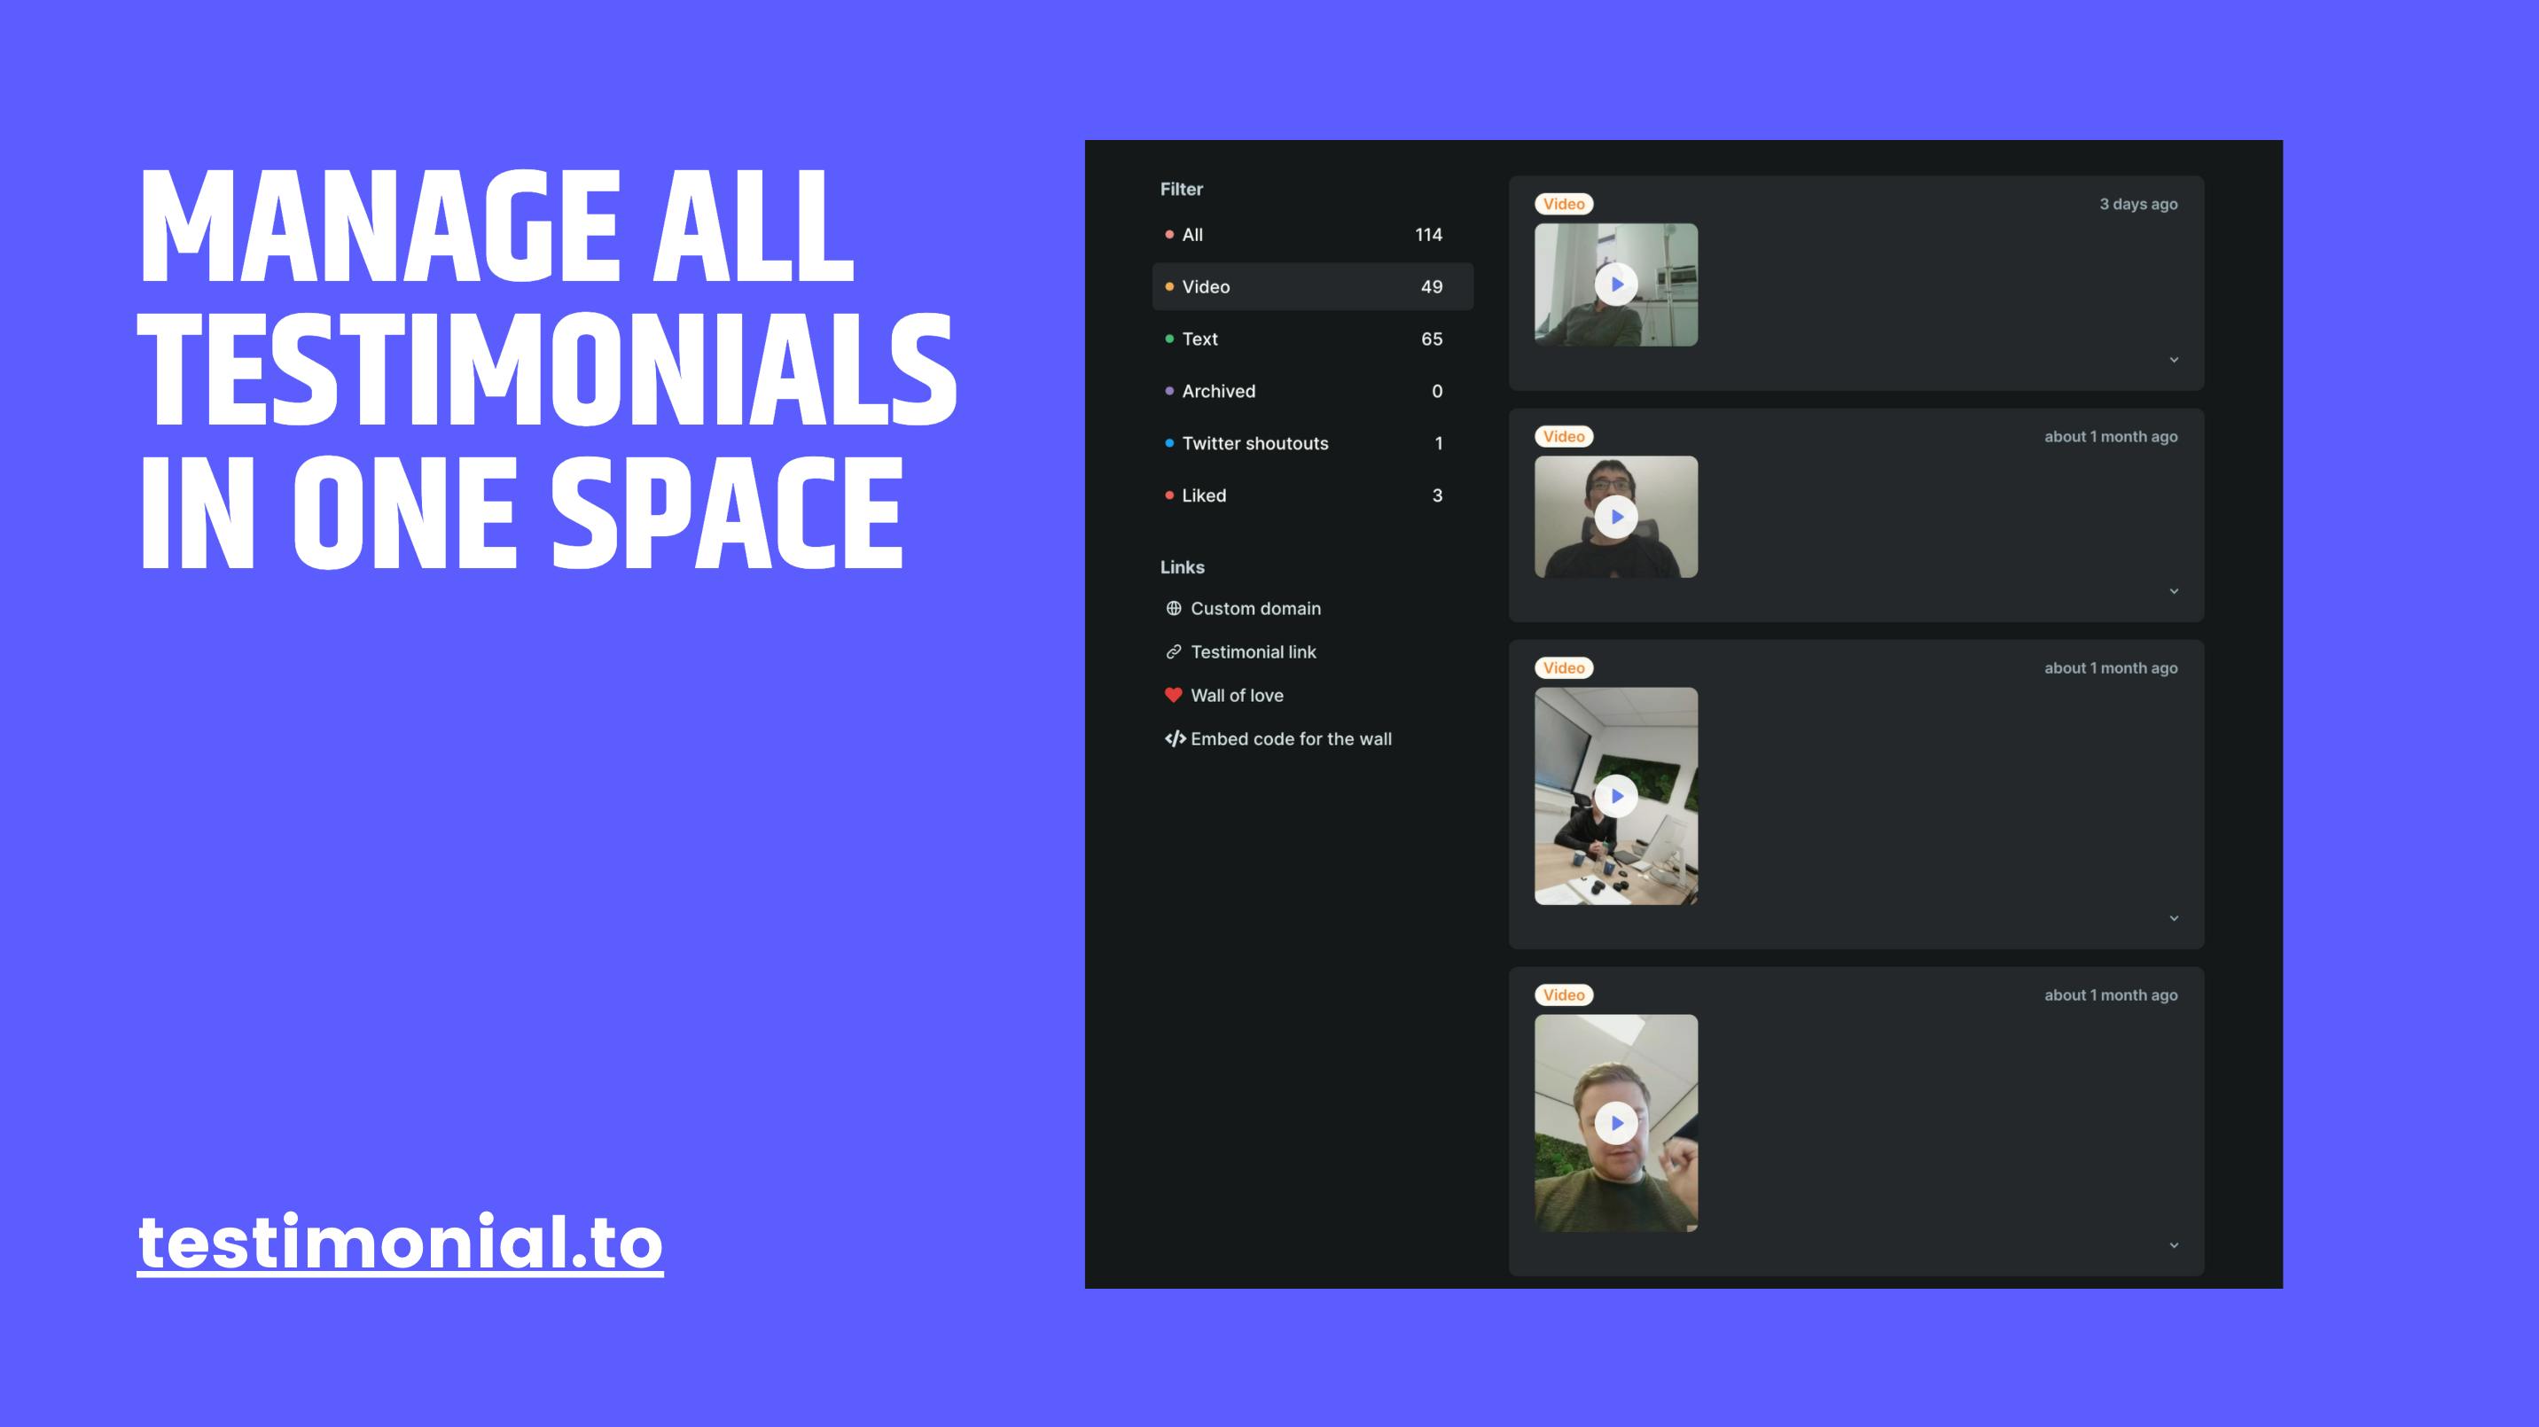Click the chain icon beside Testimonial link

point(1173,651)
